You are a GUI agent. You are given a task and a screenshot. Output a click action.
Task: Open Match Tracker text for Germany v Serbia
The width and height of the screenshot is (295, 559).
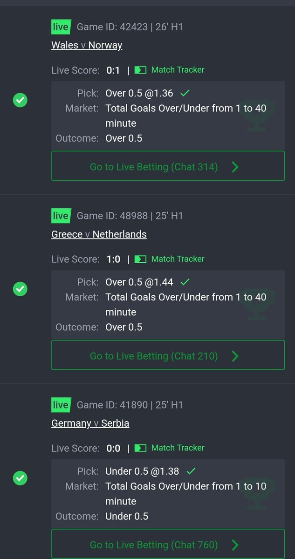[178, 448]
